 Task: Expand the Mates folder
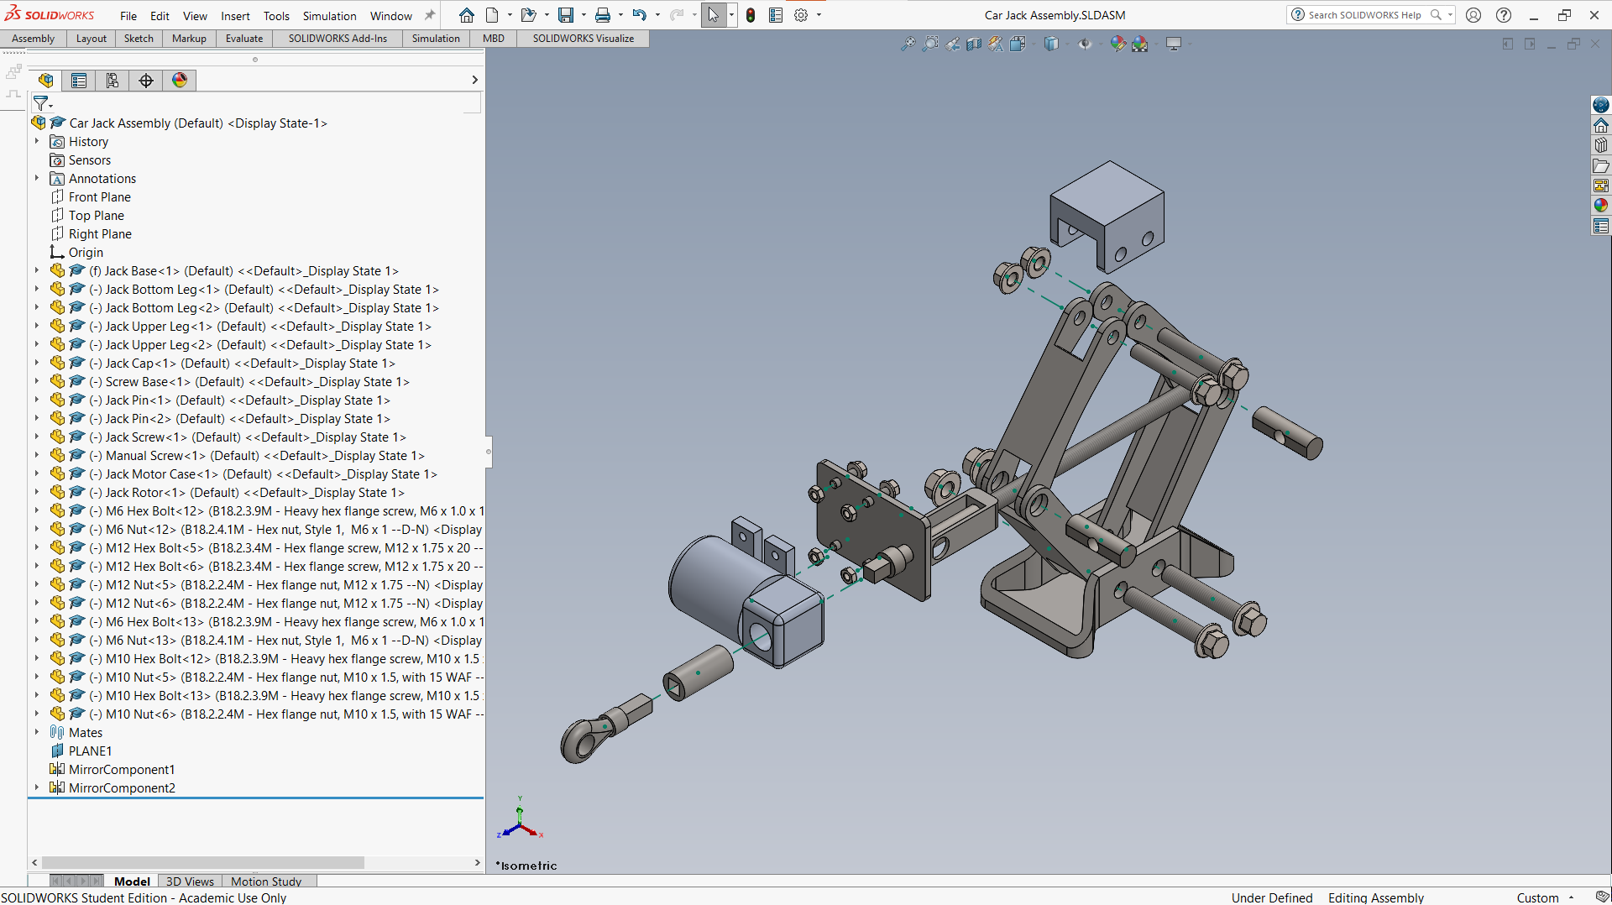tap(37, 733)
